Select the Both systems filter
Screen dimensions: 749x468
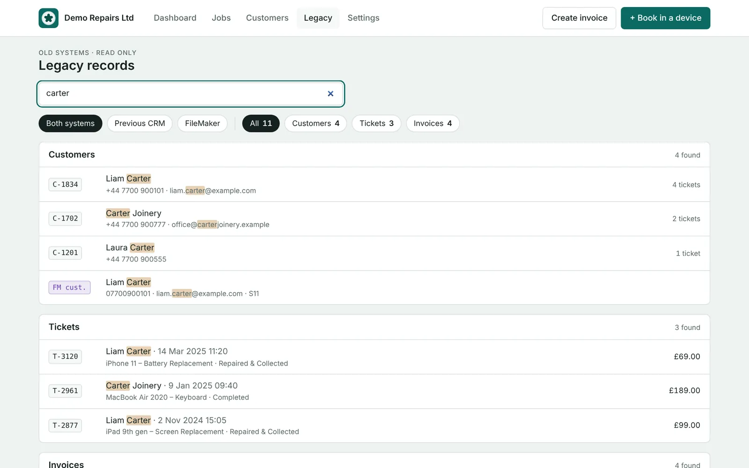pyautogui.click(x=70, y=124)
